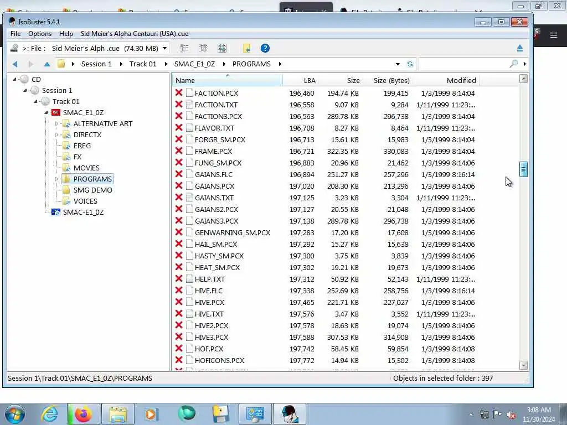Open the search options arrow
The width and height of the screenshot is (567, 425).
524,64
